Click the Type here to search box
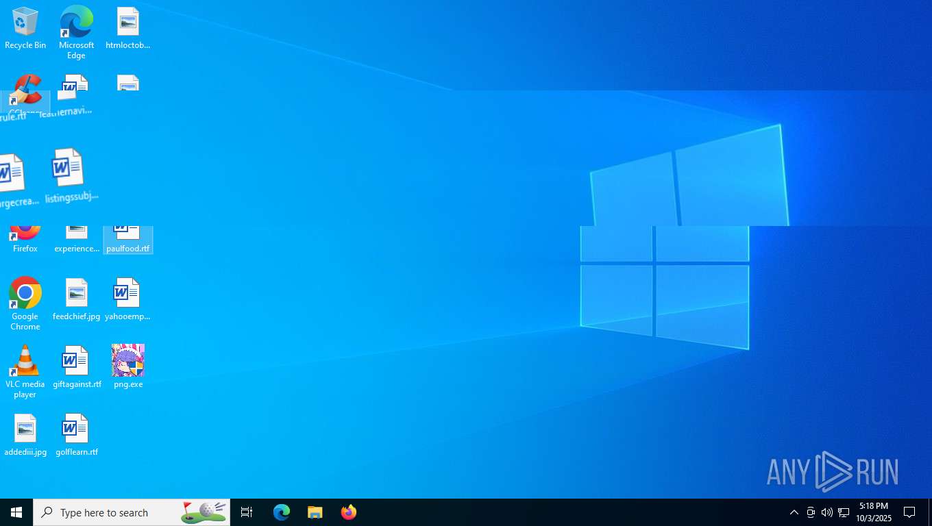This screenshot has height=526, width=932. point(132,512)
